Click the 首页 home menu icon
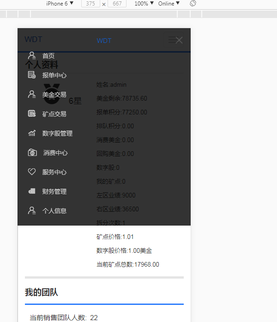This screenshot has width=277, height=322. pyautogui.click(x=32, y=55)
